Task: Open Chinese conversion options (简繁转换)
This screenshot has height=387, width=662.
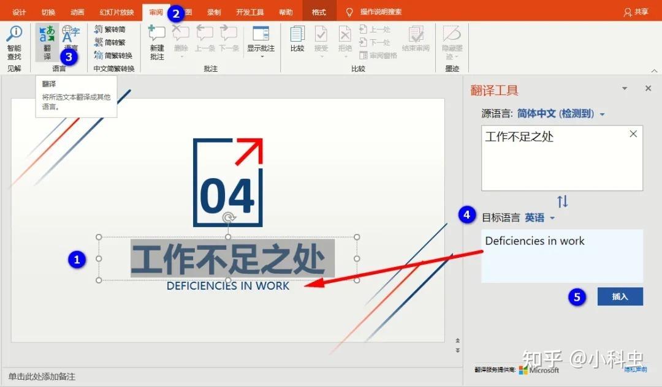Action: [x=113, y=55]
